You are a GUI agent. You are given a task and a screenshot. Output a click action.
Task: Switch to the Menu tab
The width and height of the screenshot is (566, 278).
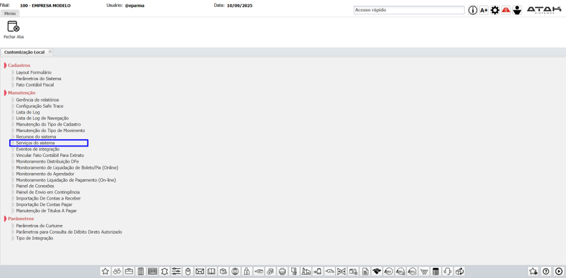pos(10,13)
